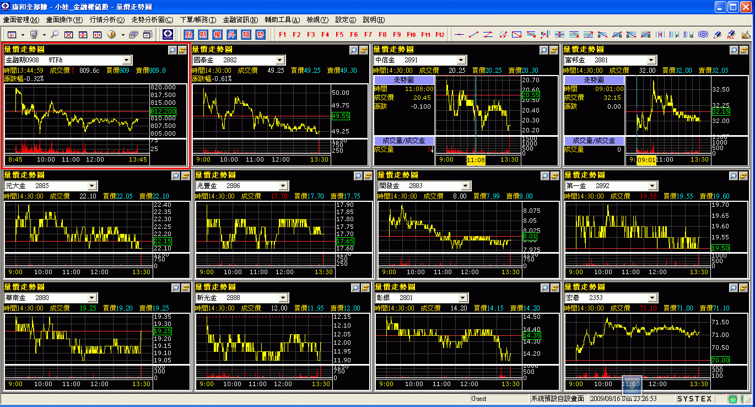Open the 新光金 2888 symbol dropdown

click(283, 298)
